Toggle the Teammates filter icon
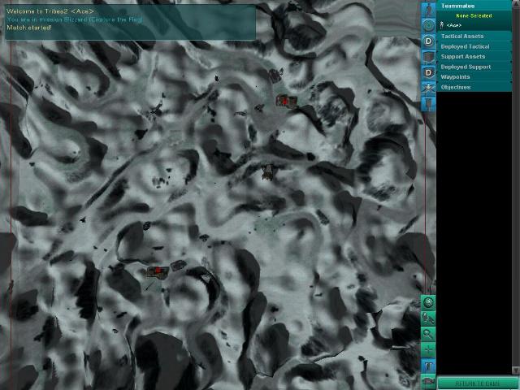 pos(428,10)
